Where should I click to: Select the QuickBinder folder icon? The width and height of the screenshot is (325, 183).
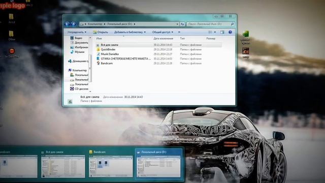pyautogui.click(x=98, y=49)
